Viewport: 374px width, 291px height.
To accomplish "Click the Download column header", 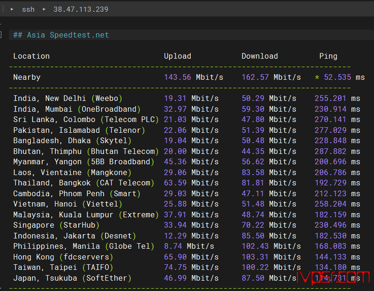I will (x=260, y=56).
